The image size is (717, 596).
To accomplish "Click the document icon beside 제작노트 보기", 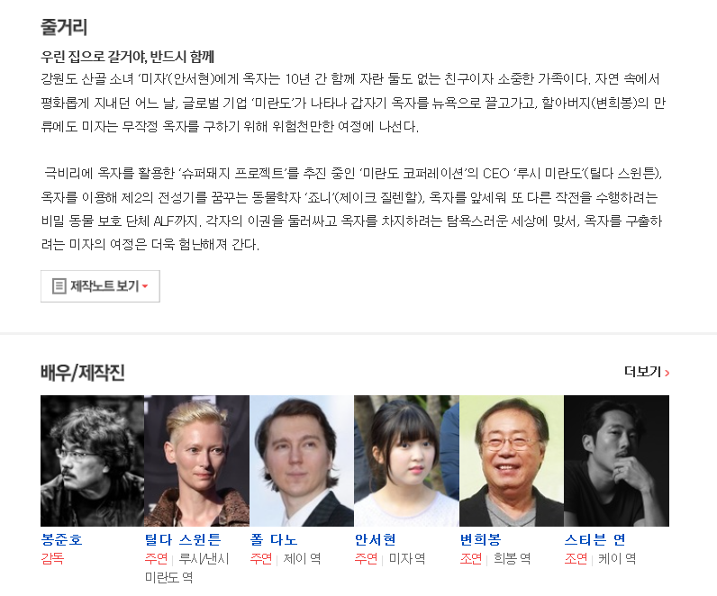I will pyautogui.click(x=59, y=286).
